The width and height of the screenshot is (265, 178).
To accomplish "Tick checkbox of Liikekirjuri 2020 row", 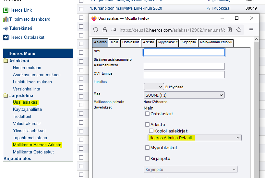I will [x=81, y=9].
